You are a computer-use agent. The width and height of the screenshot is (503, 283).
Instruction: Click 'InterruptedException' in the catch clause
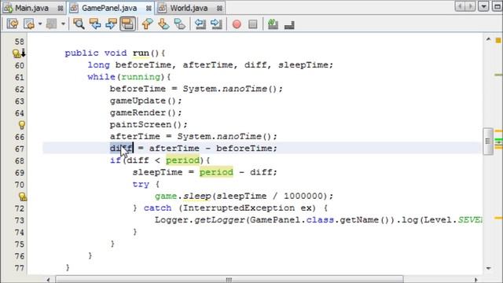[x=239, y=208]
